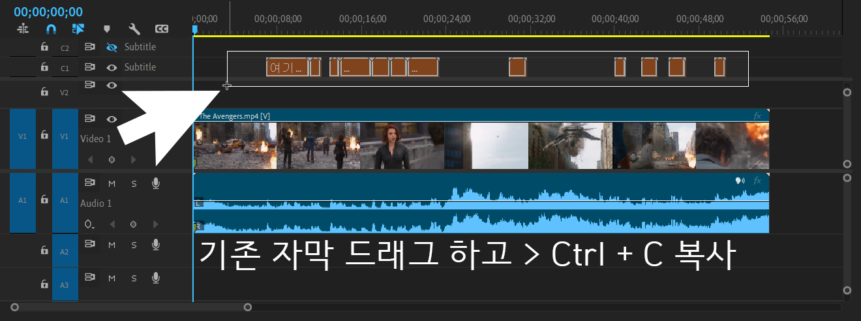Image resolution: width=861 pixels, height=321 pixels.
Task: Solo the Audio 1 track
Action: (134, 184)
